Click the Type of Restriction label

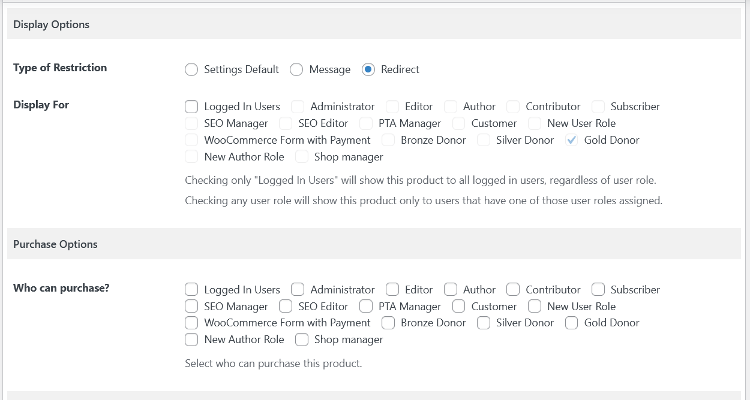tap(60, 68)
